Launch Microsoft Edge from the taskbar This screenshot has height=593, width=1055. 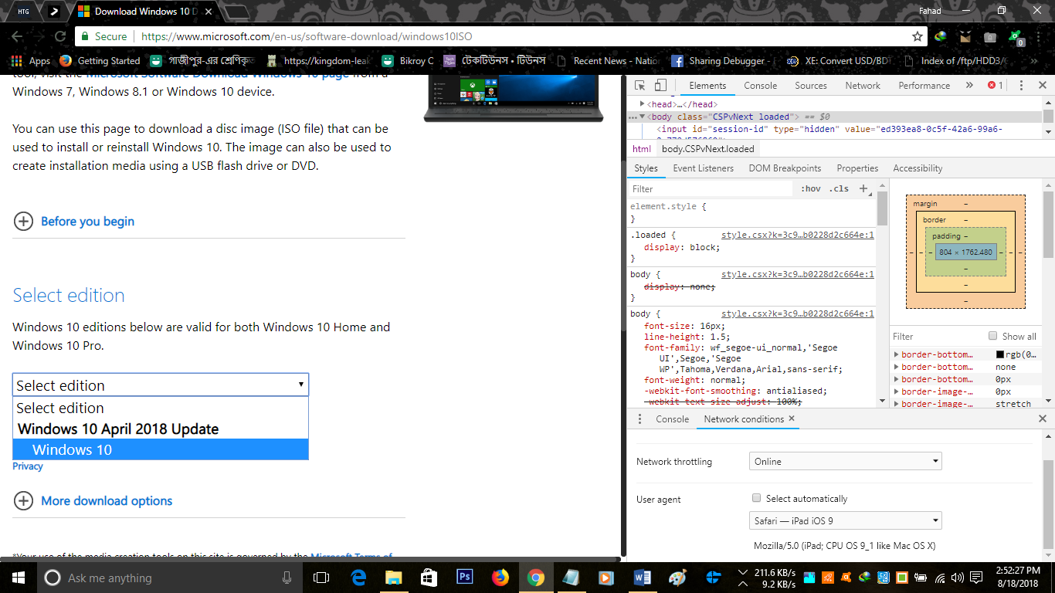pos(358,578)
